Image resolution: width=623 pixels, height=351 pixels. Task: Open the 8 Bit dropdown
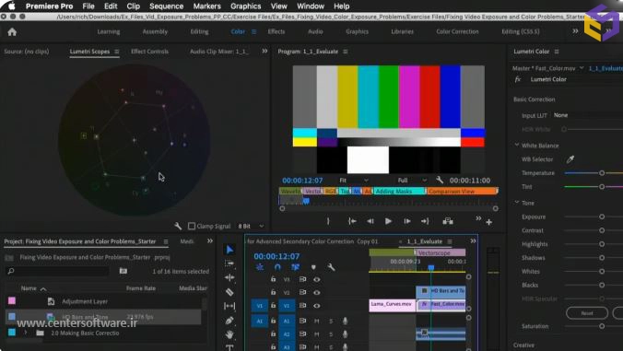[251, 226]
